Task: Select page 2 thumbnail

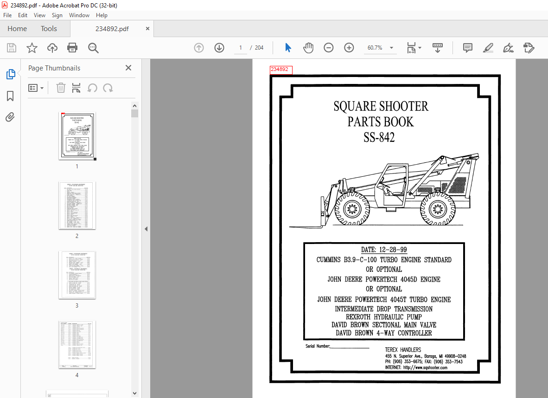Action: (77, 205)
